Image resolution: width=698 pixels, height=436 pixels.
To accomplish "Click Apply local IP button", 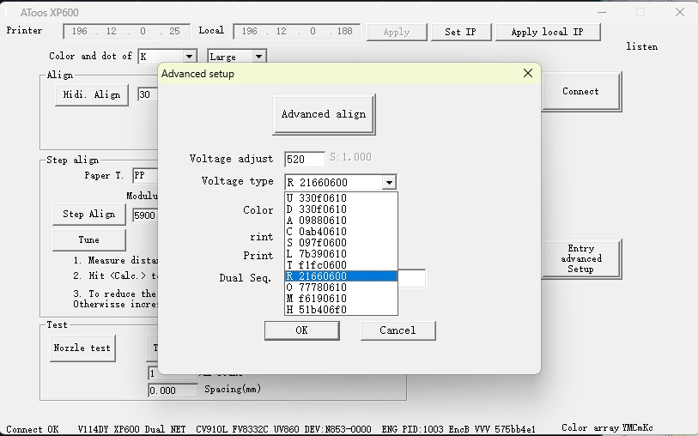I will coord(548,32).
